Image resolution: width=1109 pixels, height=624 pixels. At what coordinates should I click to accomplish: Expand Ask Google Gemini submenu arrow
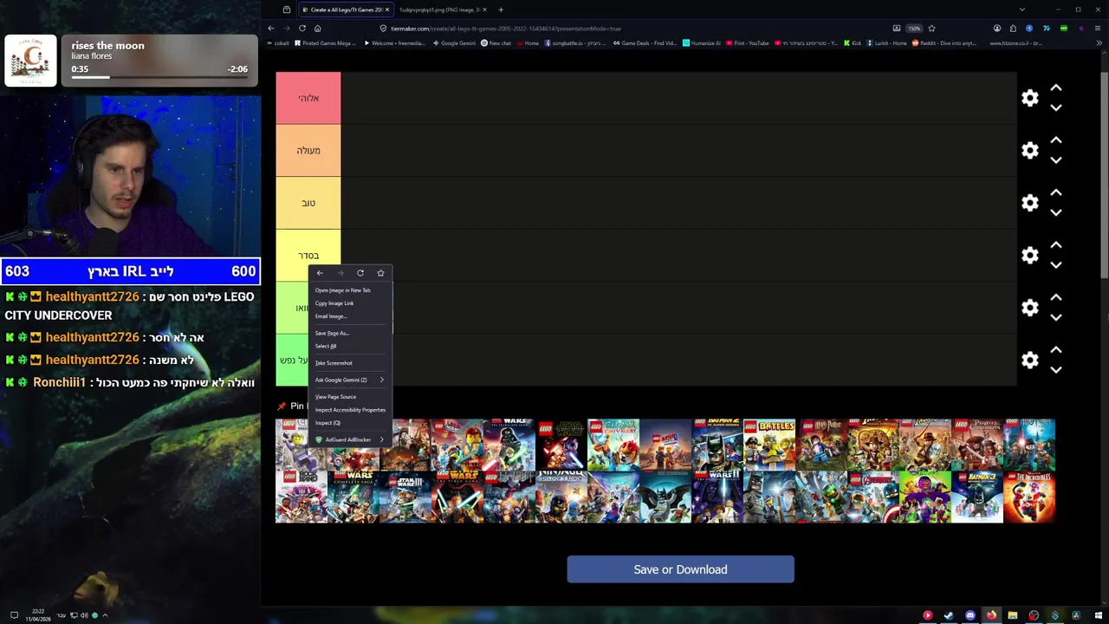pos(381,380)
